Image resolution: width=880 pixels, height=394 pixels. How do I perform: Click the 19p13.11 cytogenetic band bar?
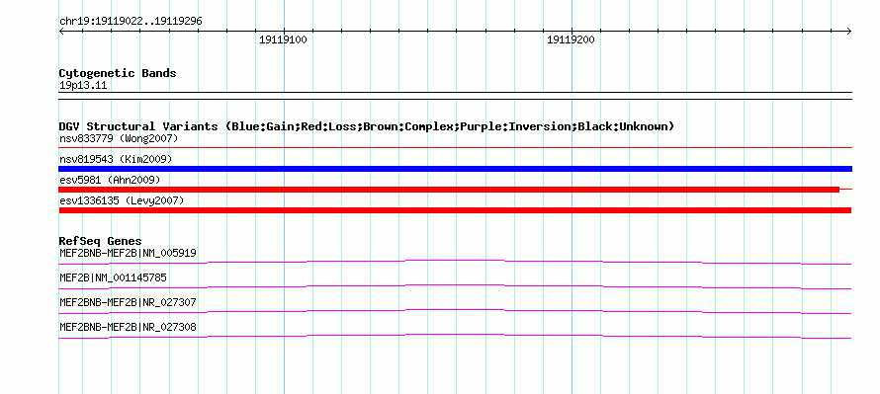pyautogui.click(x=455, y=96)
